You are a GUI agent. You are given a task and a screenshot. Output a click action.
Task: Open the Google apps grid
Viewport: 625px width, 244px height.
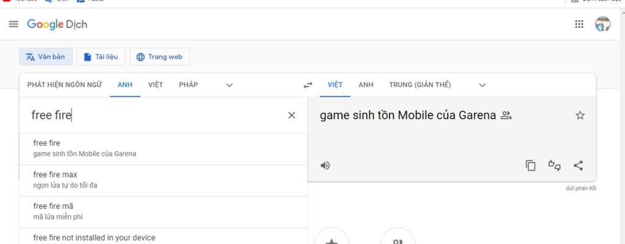coord(579,24)
